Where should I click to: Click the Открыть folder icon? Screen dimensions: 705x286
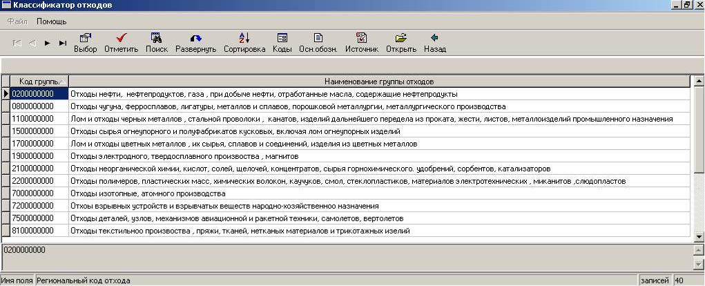[400, 38]
